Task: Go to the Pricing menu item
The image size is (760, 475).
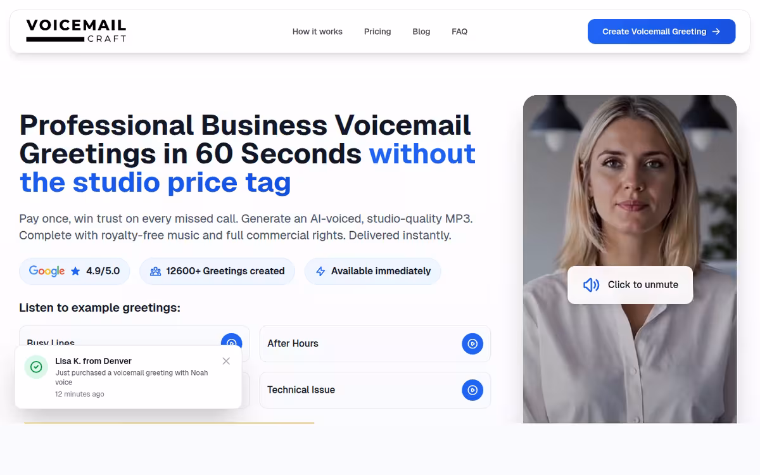Action: tap(377, 32)
